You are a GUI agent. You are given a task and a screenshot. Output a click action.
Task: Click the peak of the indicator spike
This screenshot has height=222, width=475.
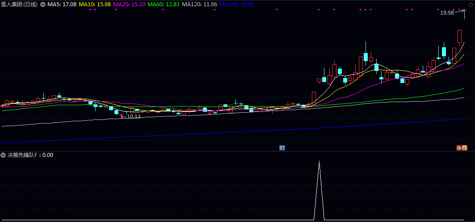[319, 162]
